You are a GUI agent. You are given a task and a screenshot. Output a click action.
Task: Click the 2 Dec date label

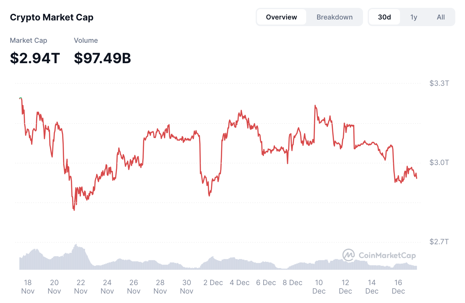coord(213,282)
